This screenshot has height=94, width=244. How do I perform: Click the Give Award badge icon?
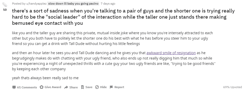[x=41, y=87]
